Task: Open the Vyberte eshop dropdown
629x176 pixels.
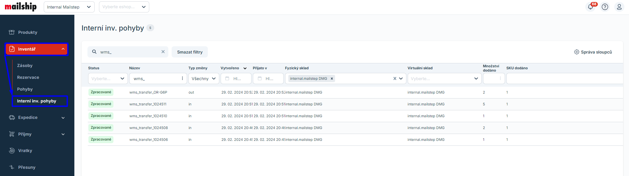Action: [124, 7]
